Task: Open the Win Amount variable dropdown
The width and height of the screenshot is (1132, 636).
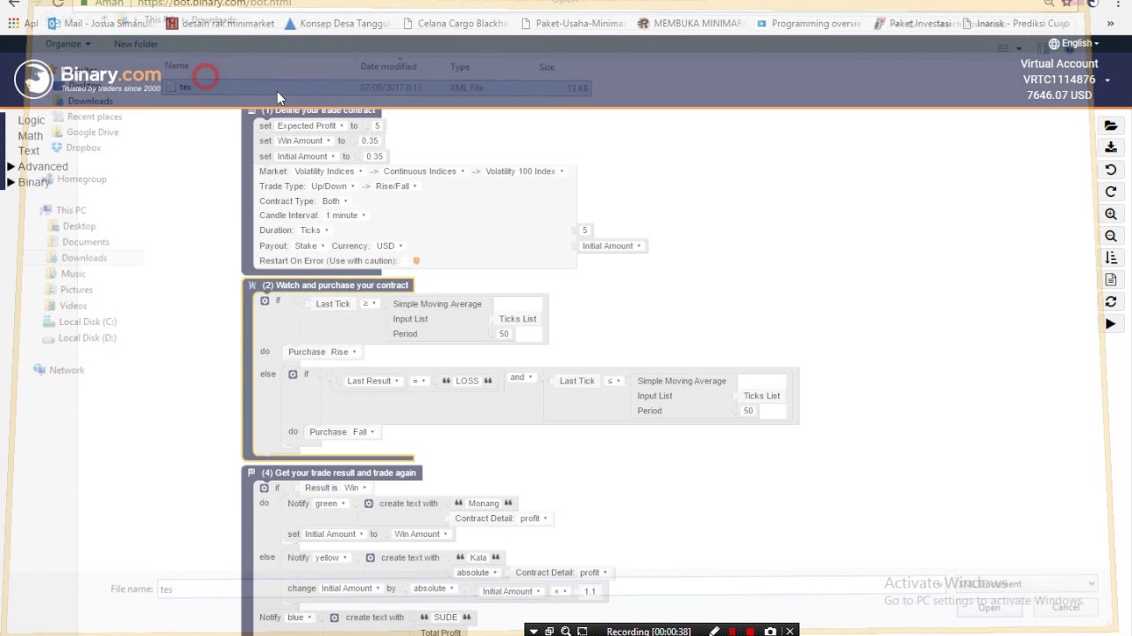Action: coord(304,140)
